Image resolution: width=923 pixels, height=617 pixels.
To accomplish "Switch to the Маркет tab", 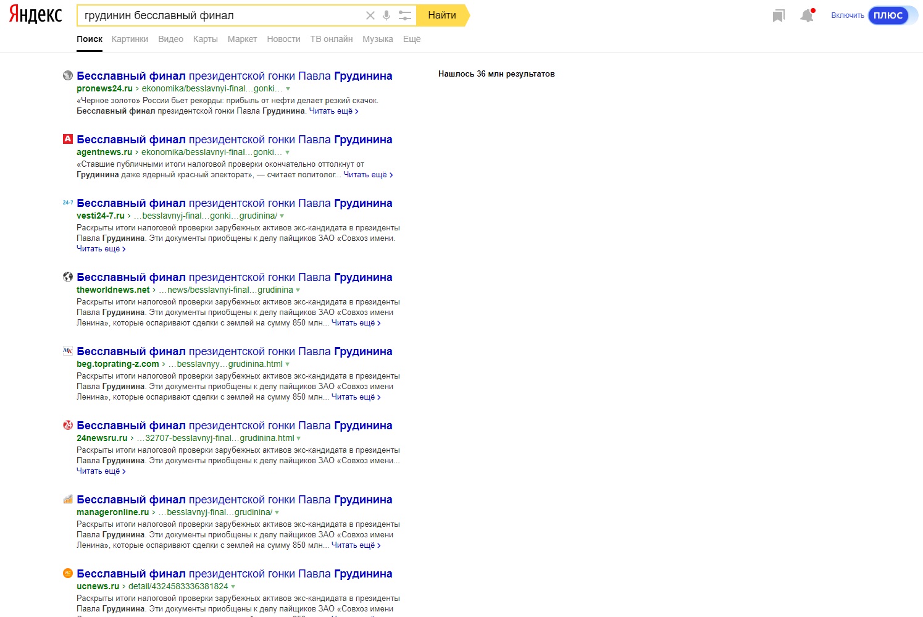I will (242, 39).
